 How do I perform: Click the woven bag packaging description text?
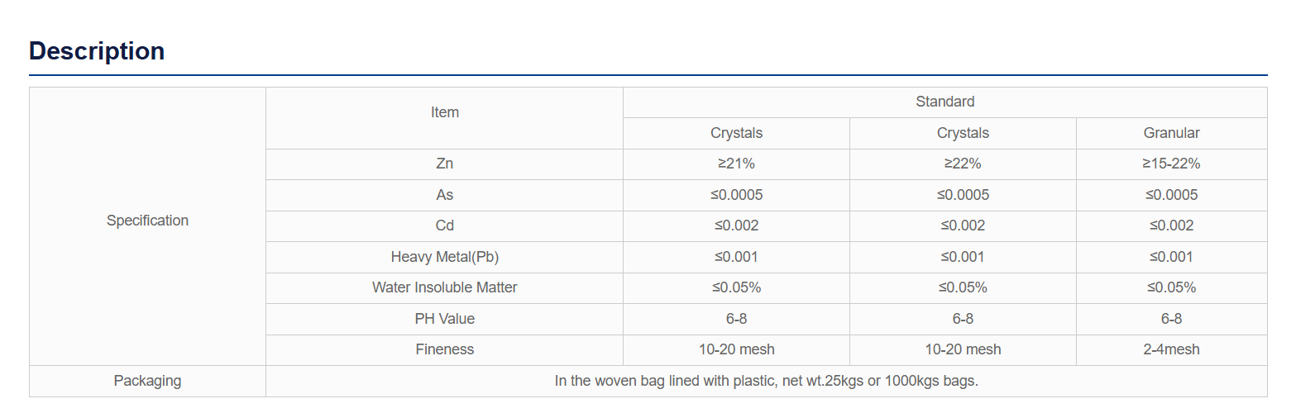point(767,381)
